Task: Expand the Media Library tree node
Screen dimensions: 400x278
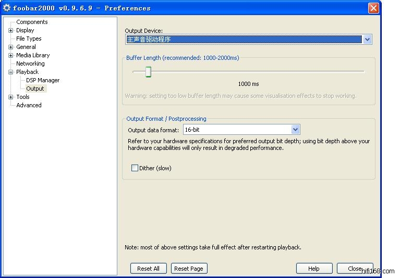Action: pos(11,56)
